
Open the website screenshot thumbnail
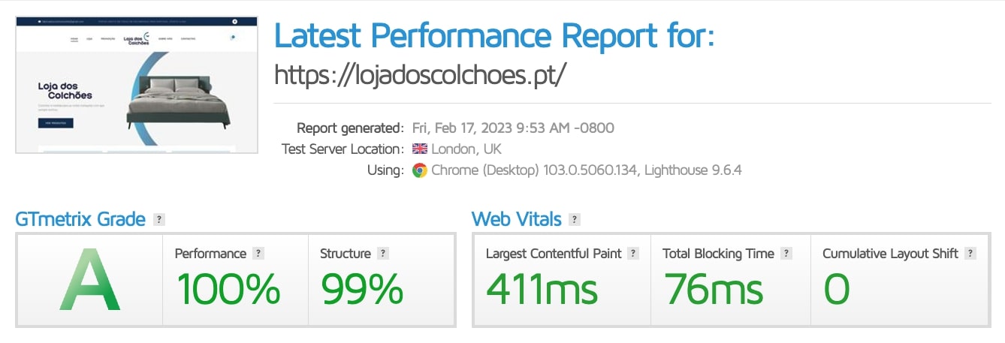click(x=136, y=85)
